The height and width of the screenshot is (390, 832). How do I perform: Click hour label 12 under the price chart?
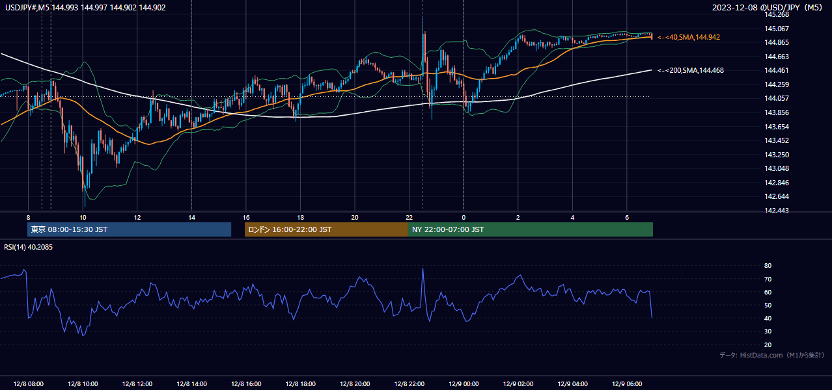137,217
